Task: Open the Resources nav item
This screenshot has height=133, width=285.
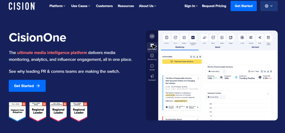Action: pos(126,6)
